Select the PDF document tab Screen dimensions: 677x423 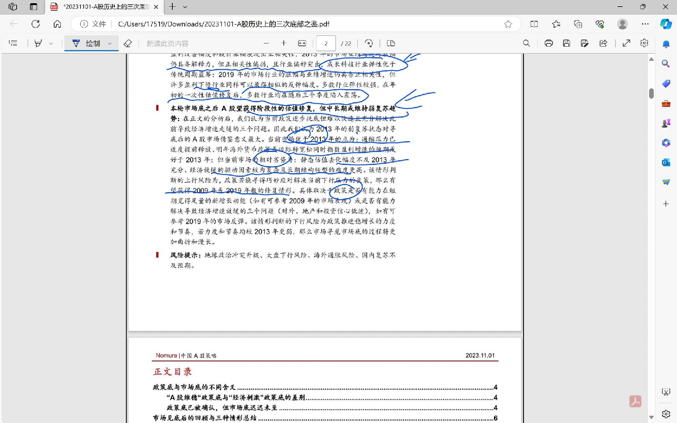pos(105,7)
